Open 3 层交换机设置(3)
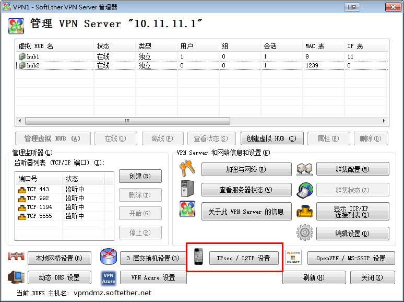Image resolution: width=404 pixels, height=302 pixels. click(x=153, y=258)
